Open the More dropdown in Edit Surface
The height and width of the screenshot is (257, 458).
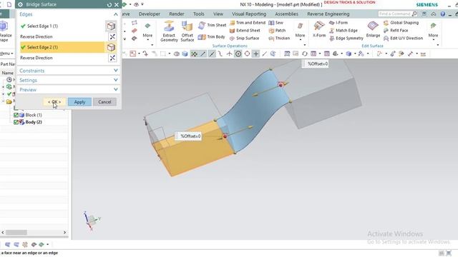click(x=433, y=31)
